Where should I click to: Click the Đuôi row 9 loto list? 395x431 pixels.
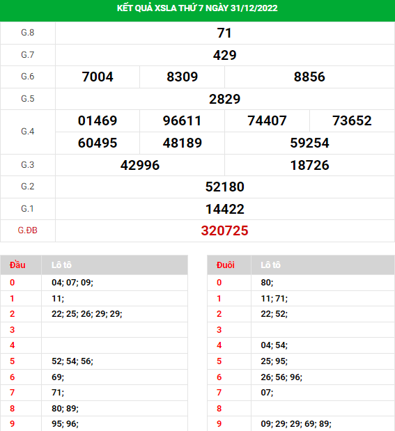296,424
